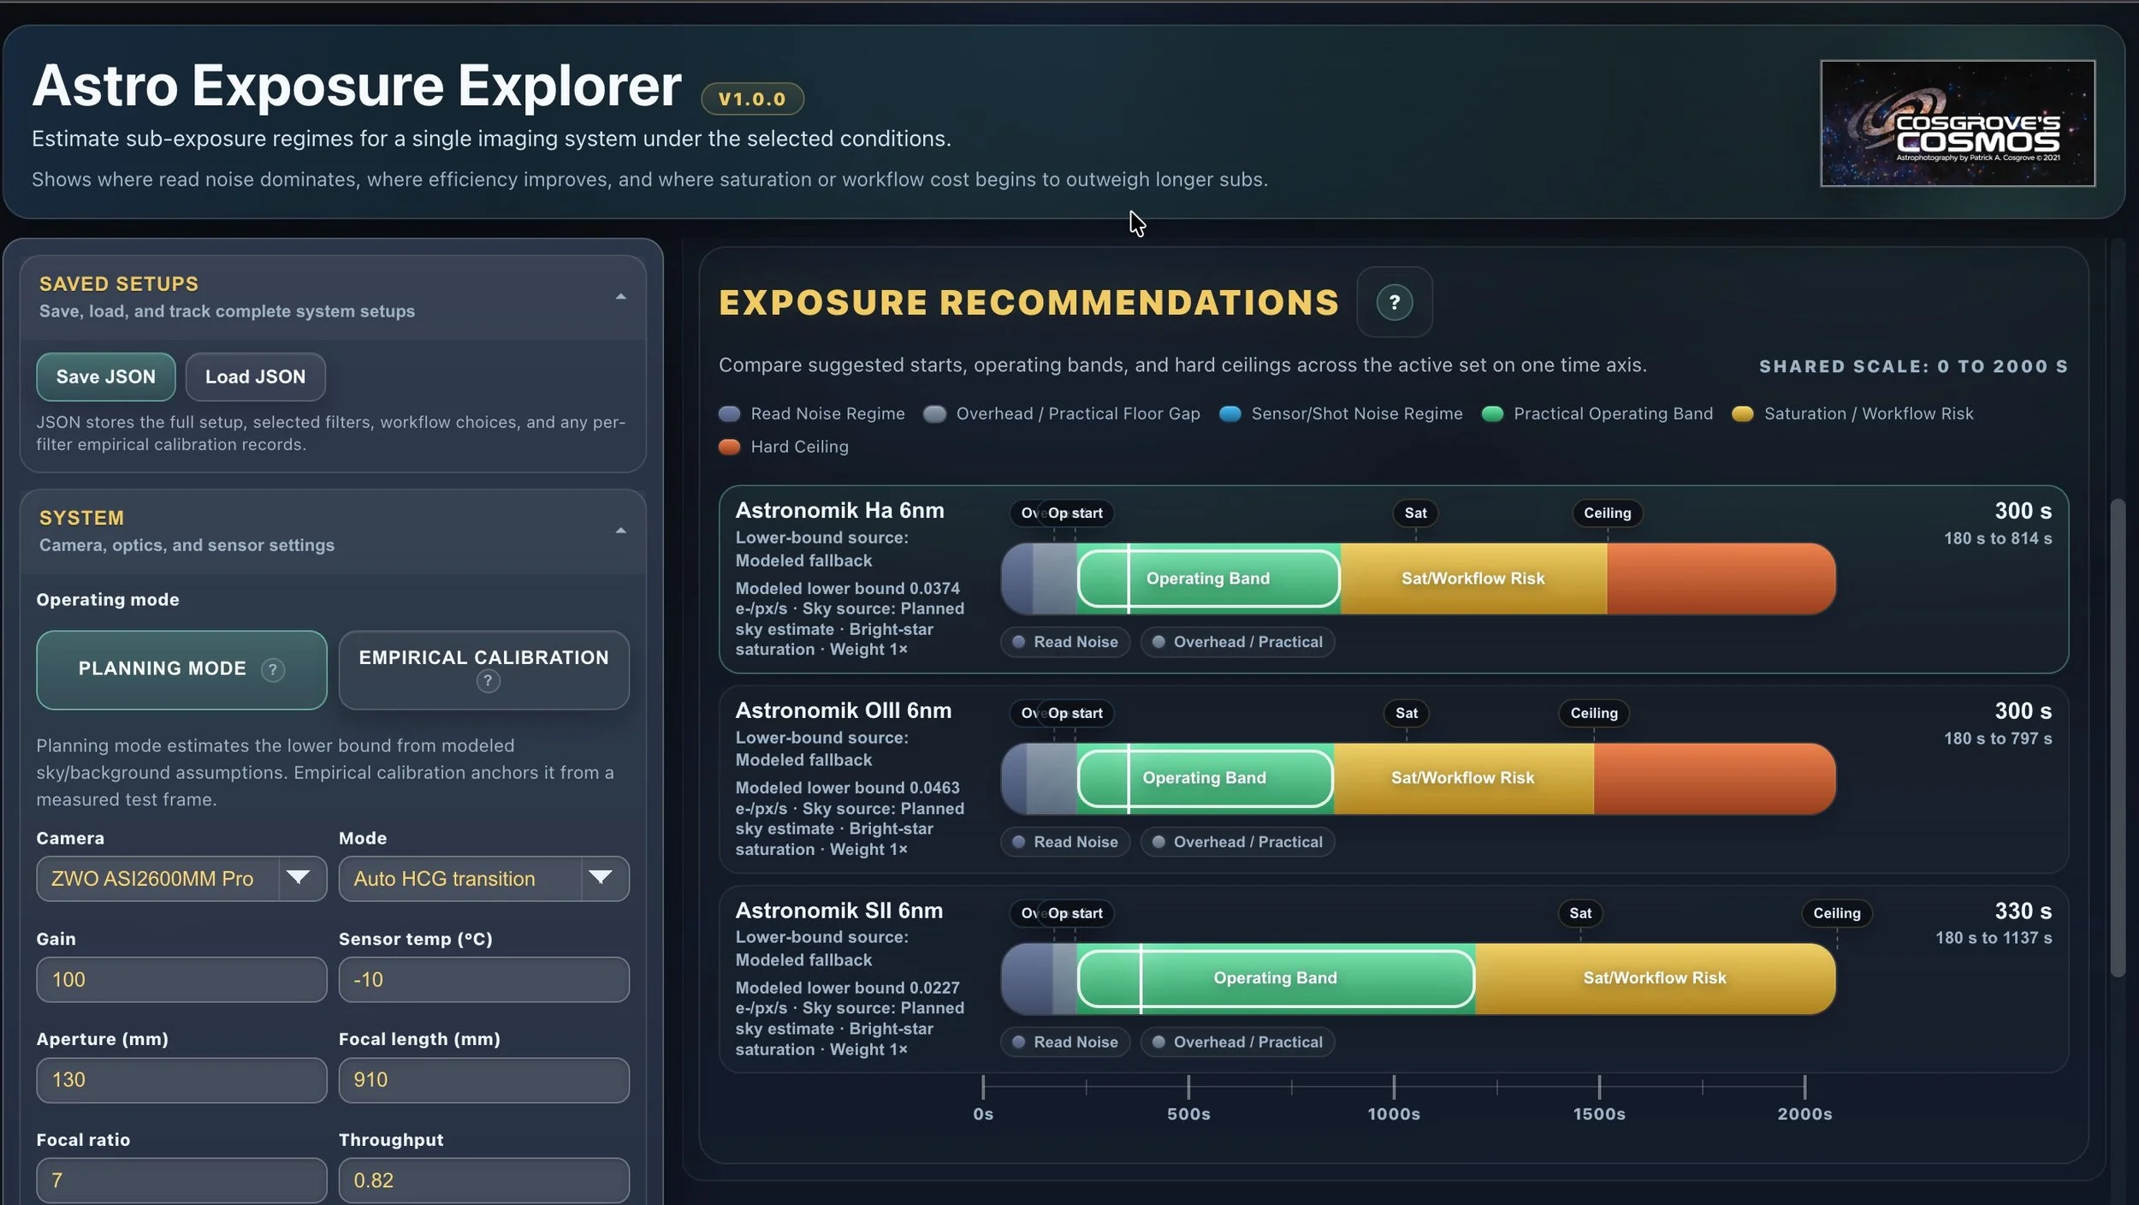This screenshot has height=1205, width=2139.
Task: Switch to Empirical Calibration mode
Action: click(x=483, y=657)
